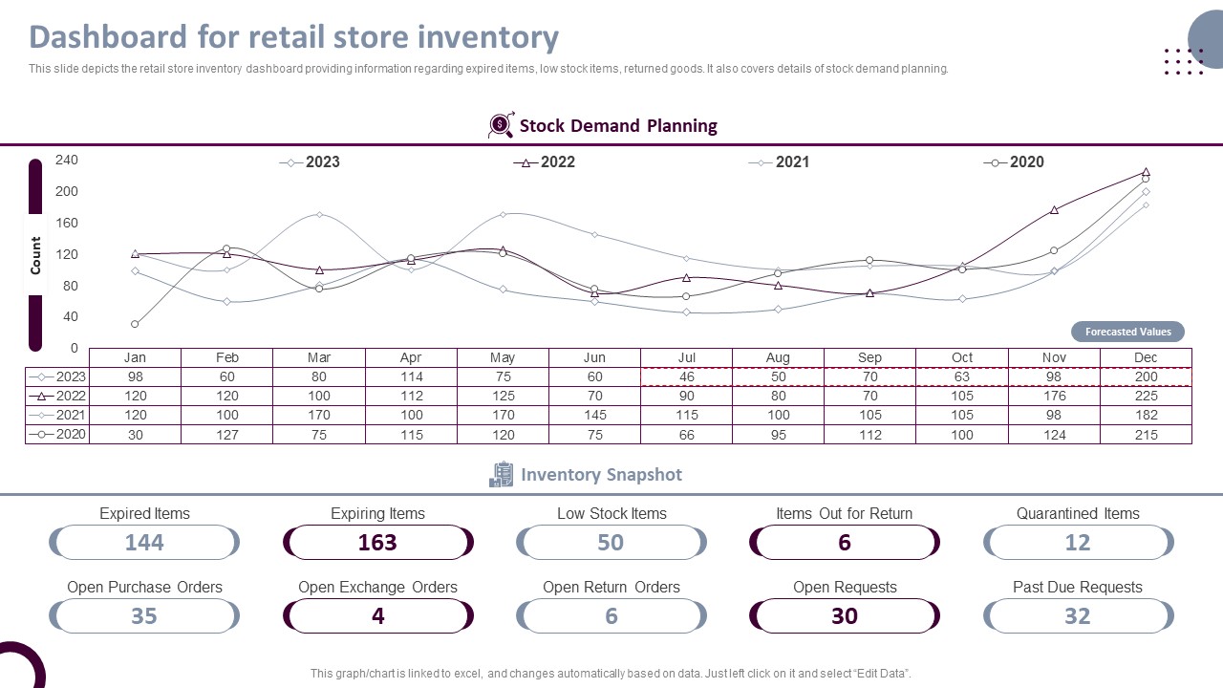Screen dimensions: 1223x688
Task: Click the Expired Items label
Action: click(x=144, y=513)
